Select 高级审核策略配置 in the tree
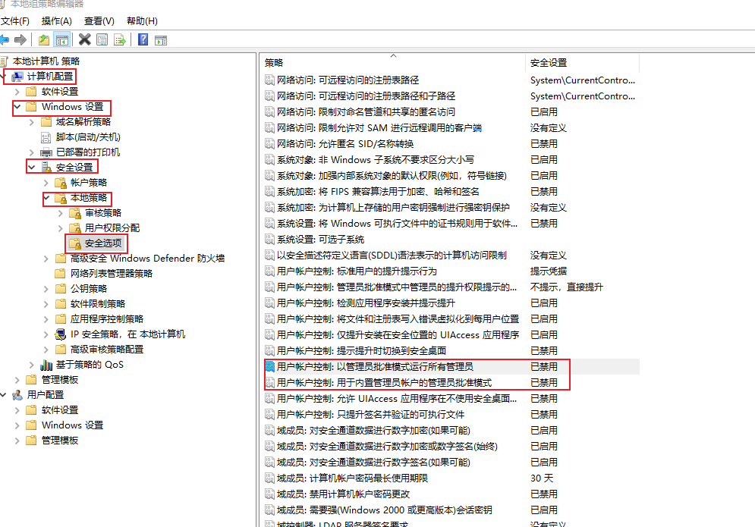The height and width of the screenshot is (527, 755). pyautogui.click(x=107, y=350)
